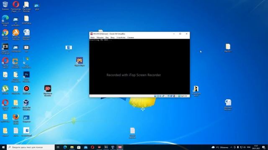Expand the hidden system tray icons chevron
The image size is (268, 150).
pos(231,147)
